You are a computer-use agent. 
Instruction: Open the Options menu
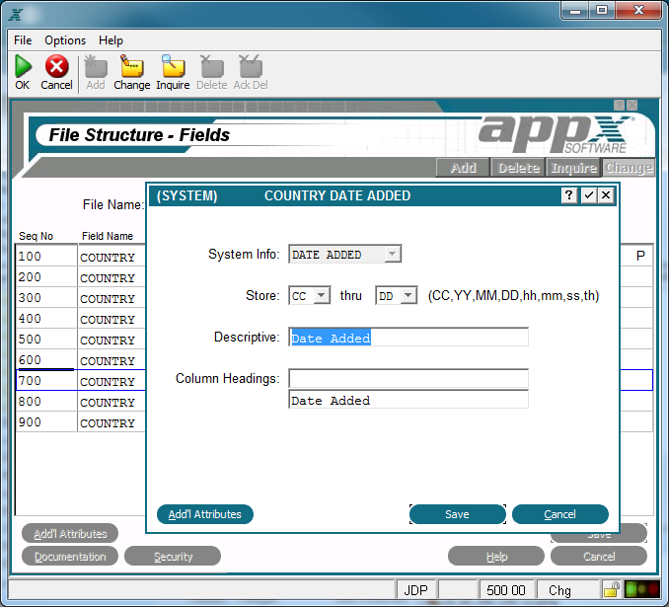coord(65,40)
